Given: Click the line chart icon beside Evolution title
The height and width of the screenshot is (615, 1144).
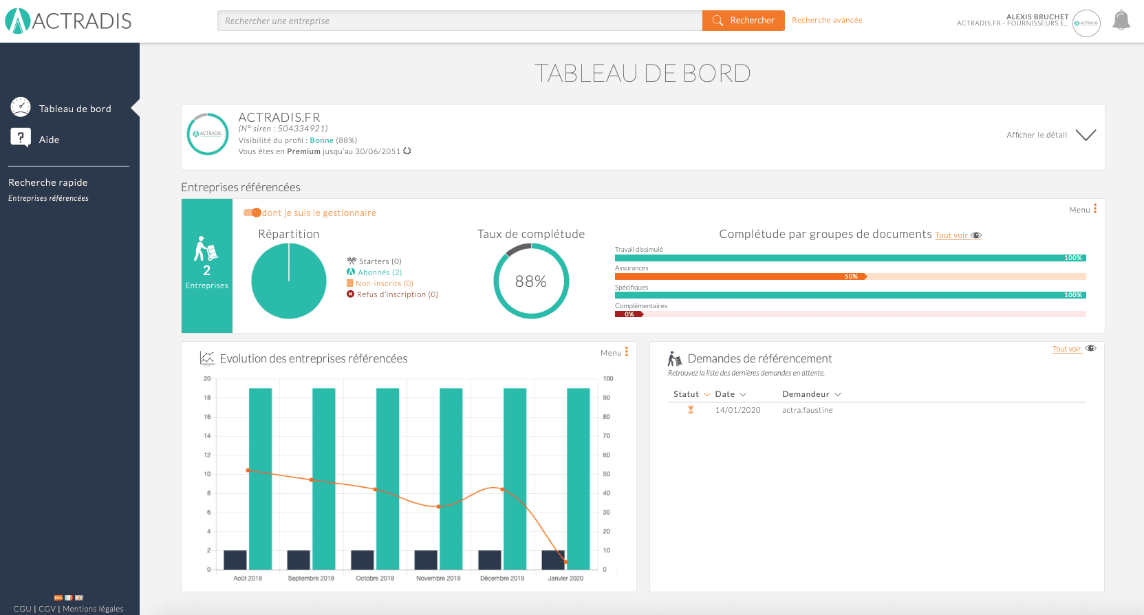Looking at the screenshot, I should click(207, 358).
